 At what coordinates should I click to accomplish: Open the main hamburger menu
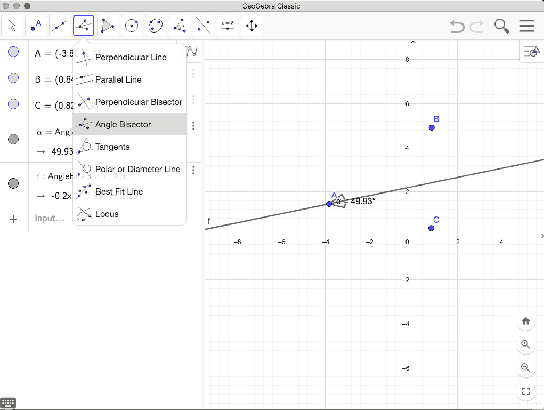point(526,26)
